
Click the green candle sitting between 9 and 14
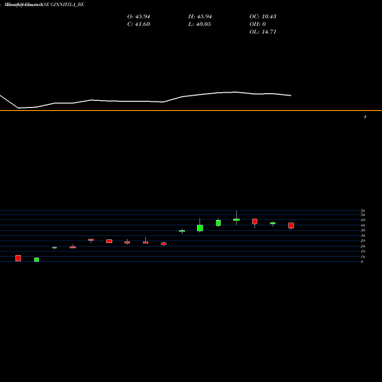coord(37,260)
